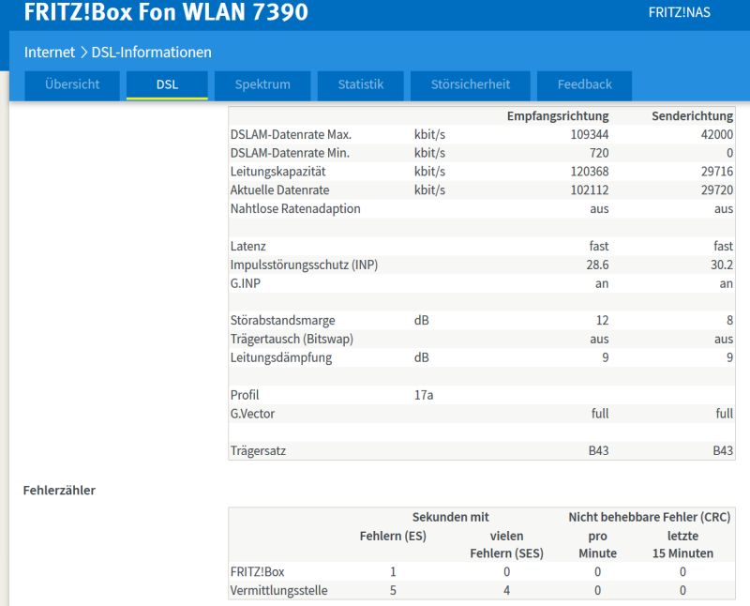The image size is (750, 606).
Task: Click the Trägersatz row label
Action: (x=258, y=451)
